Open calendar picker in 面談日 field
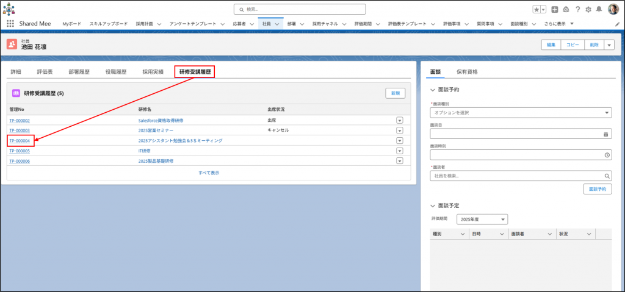625x292 pixels. tap(606, 134)
